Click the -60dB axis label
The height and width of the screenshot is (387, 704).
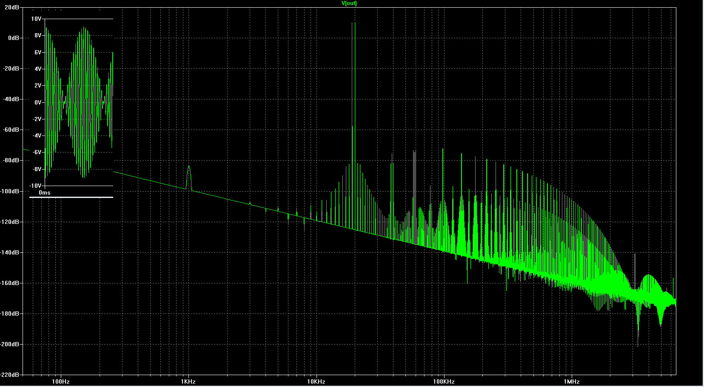coord(11,130)
